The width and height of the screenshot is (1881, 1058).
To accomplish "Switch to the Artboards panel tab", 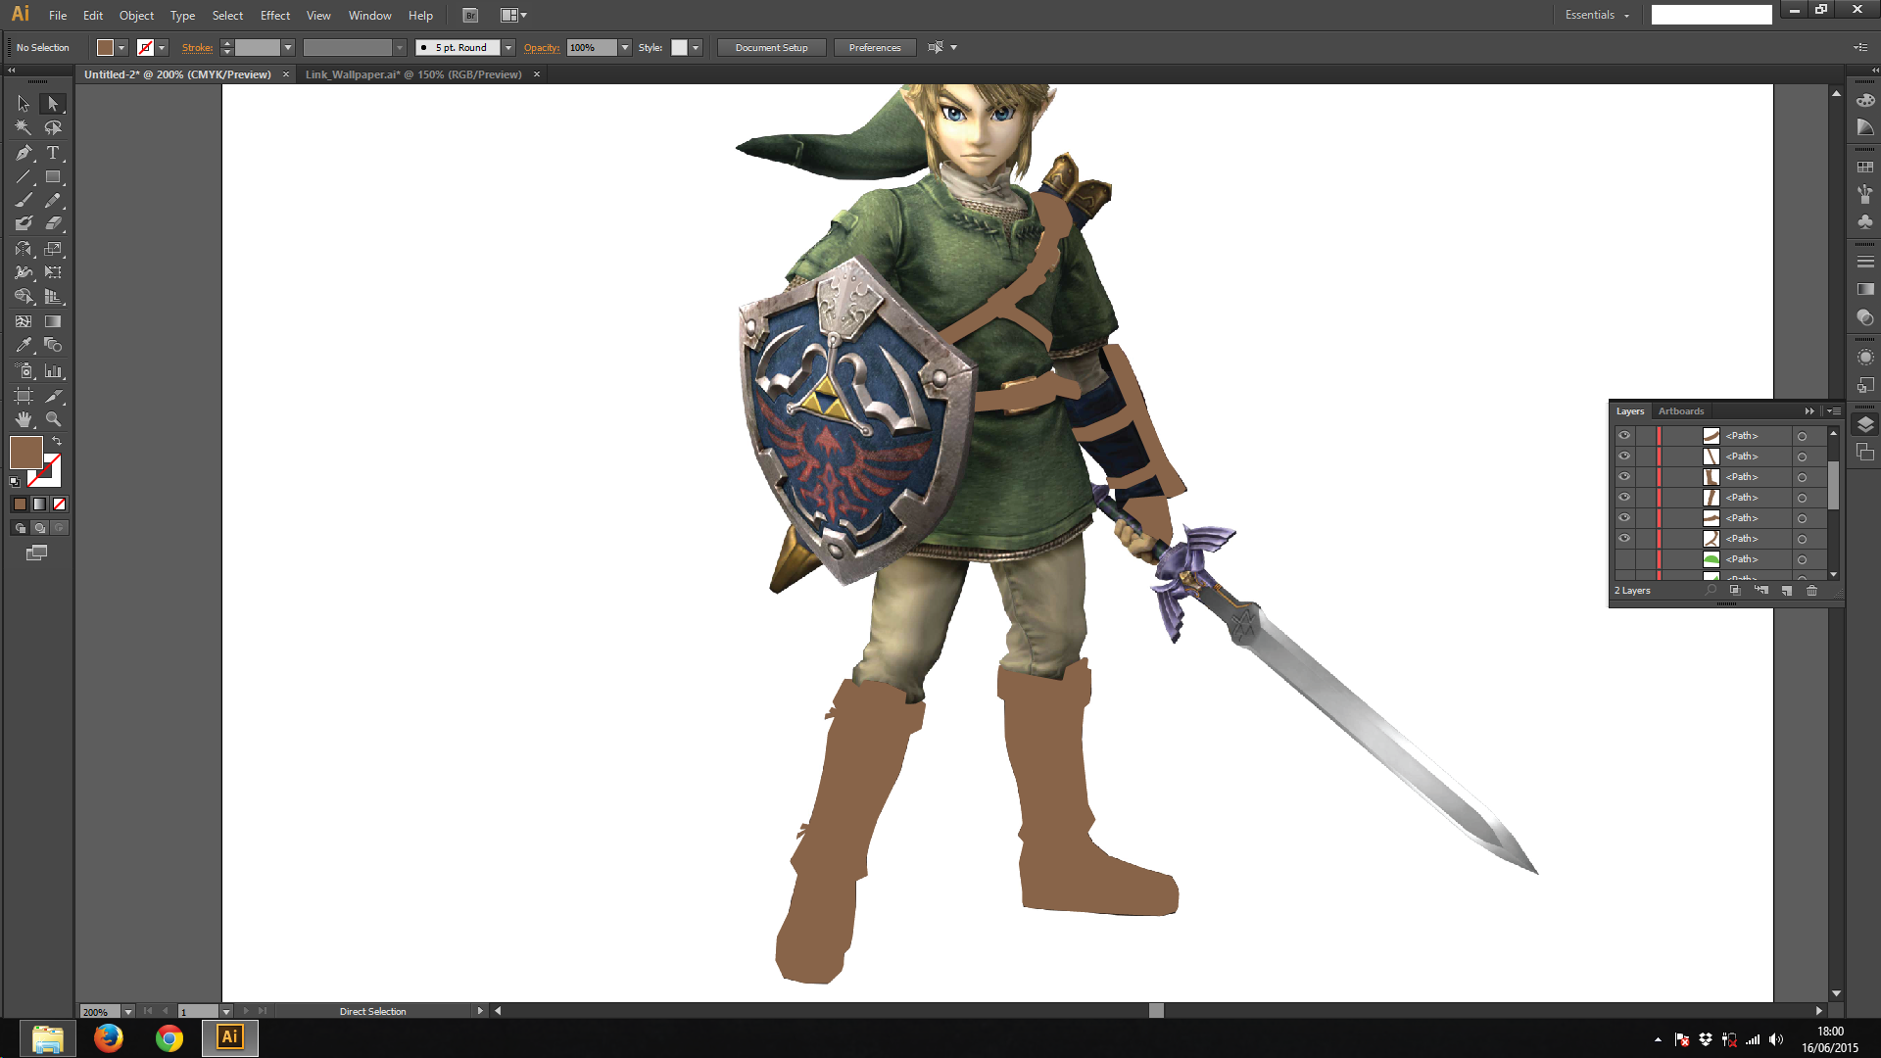I will click(1681, 411).
